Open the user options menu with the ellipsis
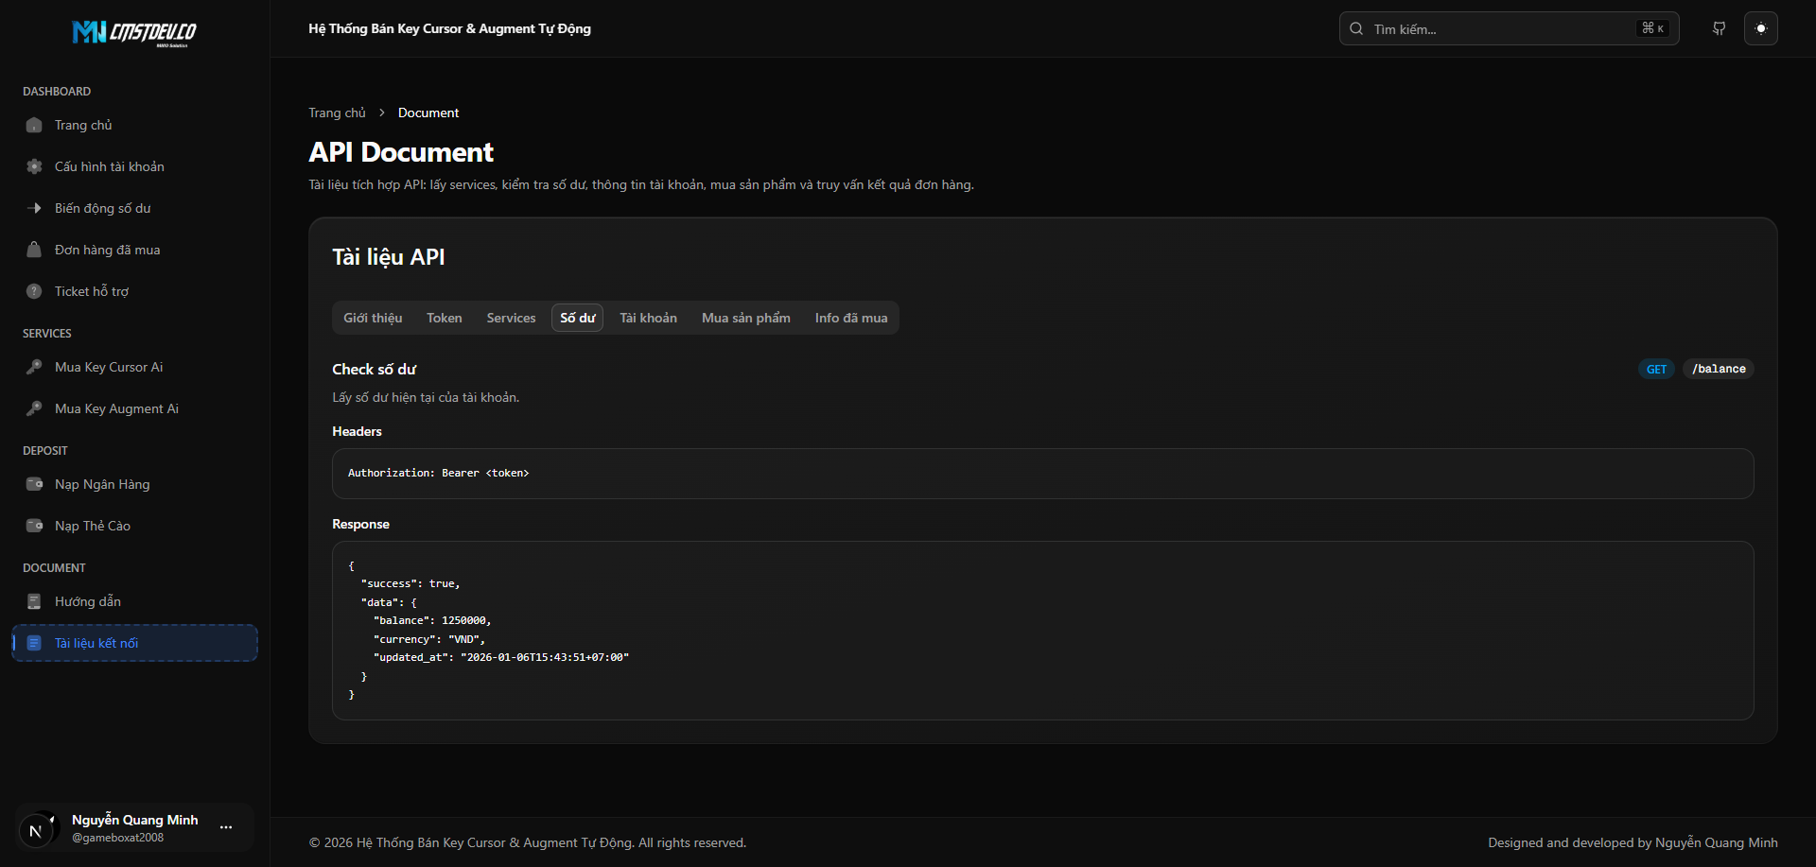 (226, 827)
